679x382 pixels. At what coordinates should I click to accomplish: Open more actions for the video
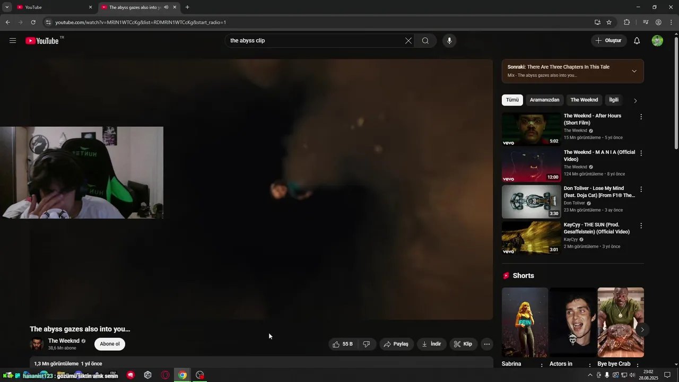pyautogui.click(x=486, y=344)
